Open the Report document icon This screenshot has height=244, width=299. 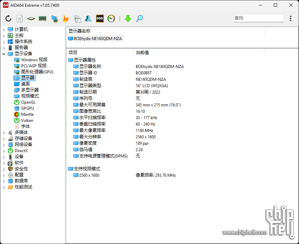(x=19, y=19)
